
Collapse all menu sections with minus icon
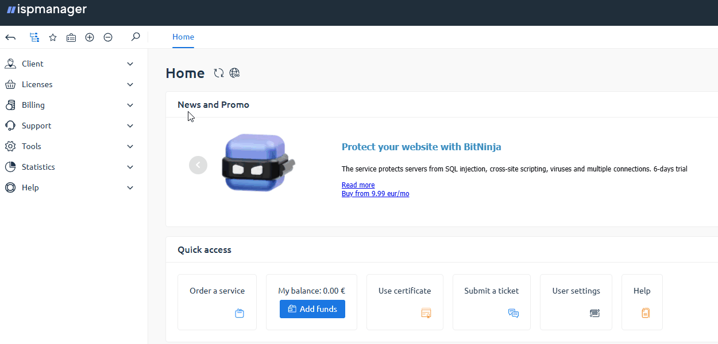[x=108, y=37]
